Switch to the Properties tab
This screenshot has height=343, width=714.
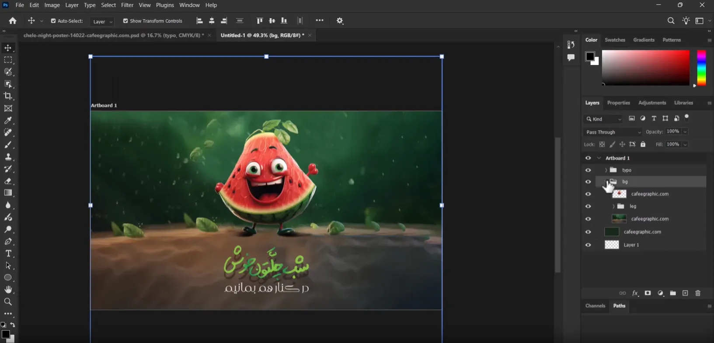coord(618,103)
